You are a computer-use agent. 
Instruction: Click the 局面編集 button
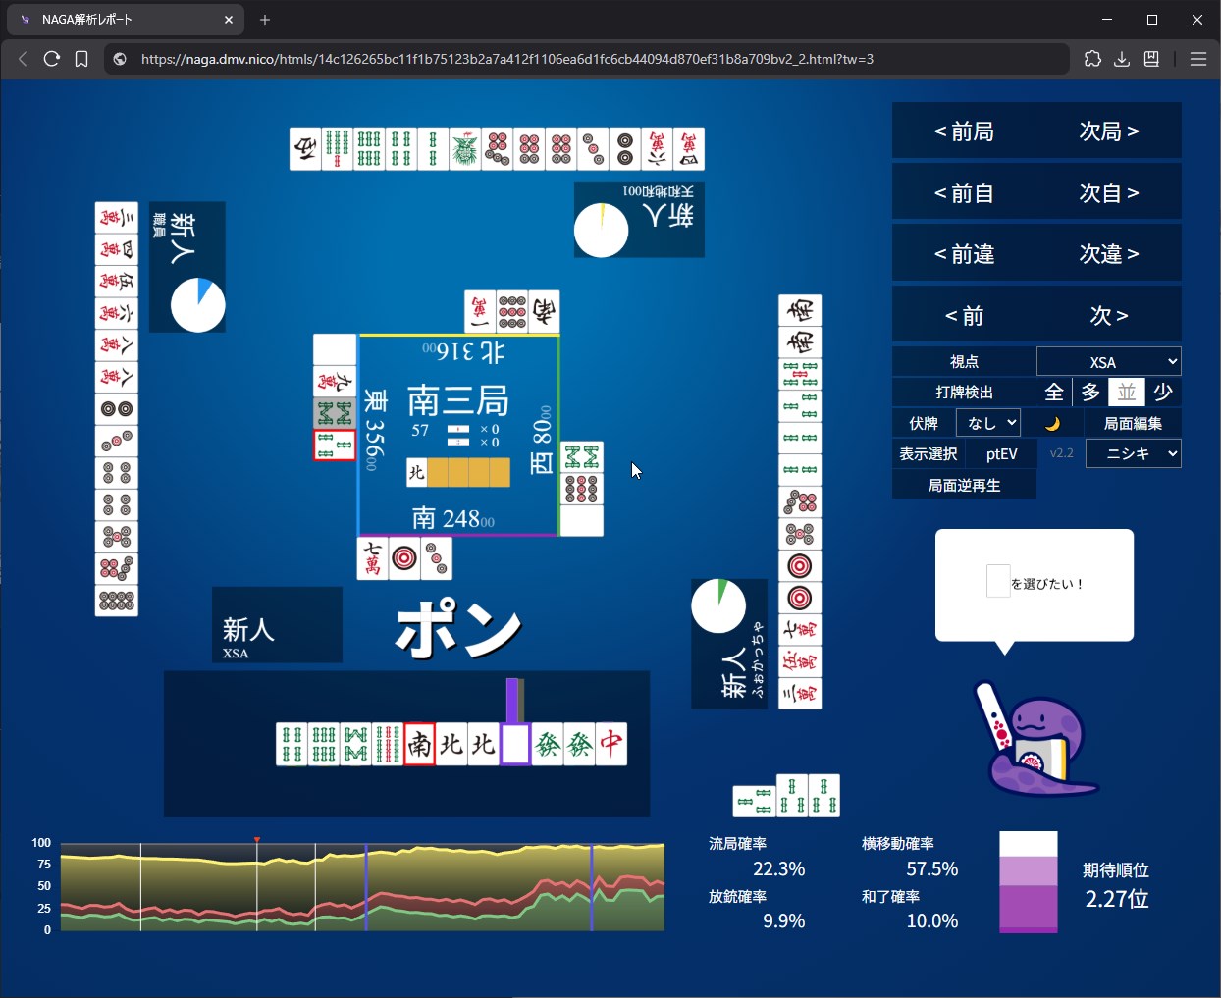tap(1133, 423)
